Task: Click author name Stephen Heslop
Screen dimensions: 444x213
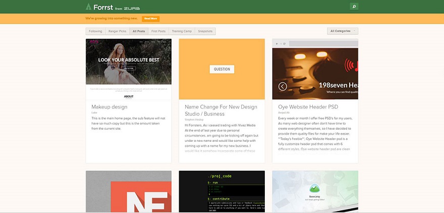Action: (x=194, y=120)
